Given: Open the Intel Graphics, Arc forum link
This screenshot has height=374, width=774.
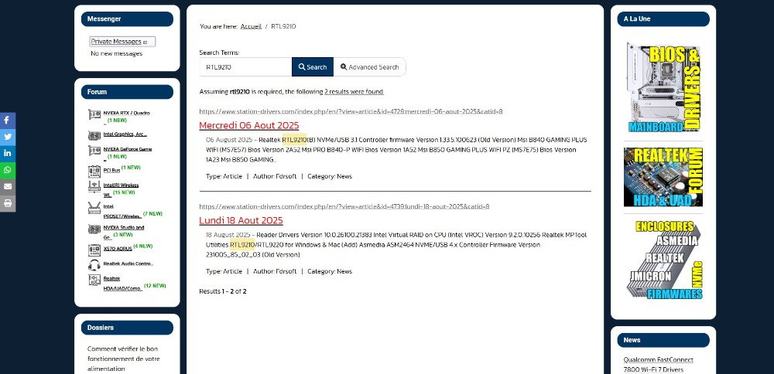Looking at the screenshot, I should 125,134.
